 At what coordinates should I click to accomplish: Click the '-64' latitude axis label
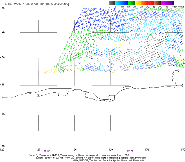[2, 57]
